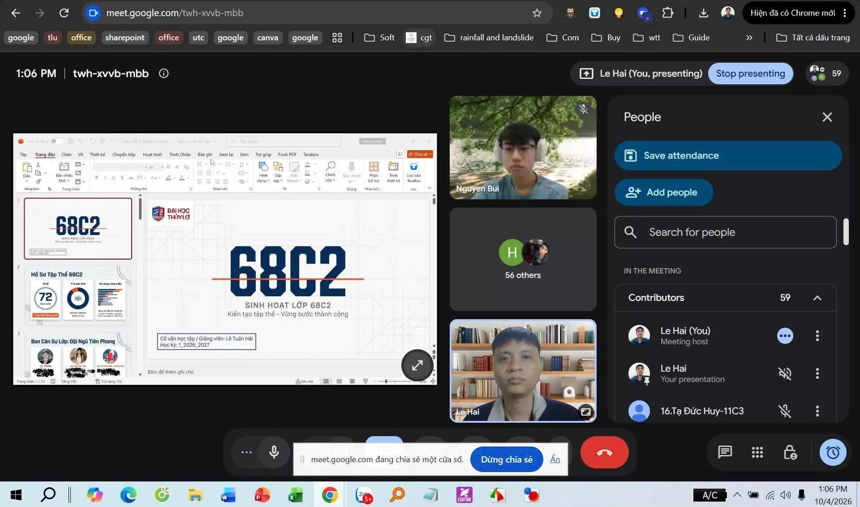Open the sharepoint bookmark
The image size is (860, 507).
pos(125,38)
